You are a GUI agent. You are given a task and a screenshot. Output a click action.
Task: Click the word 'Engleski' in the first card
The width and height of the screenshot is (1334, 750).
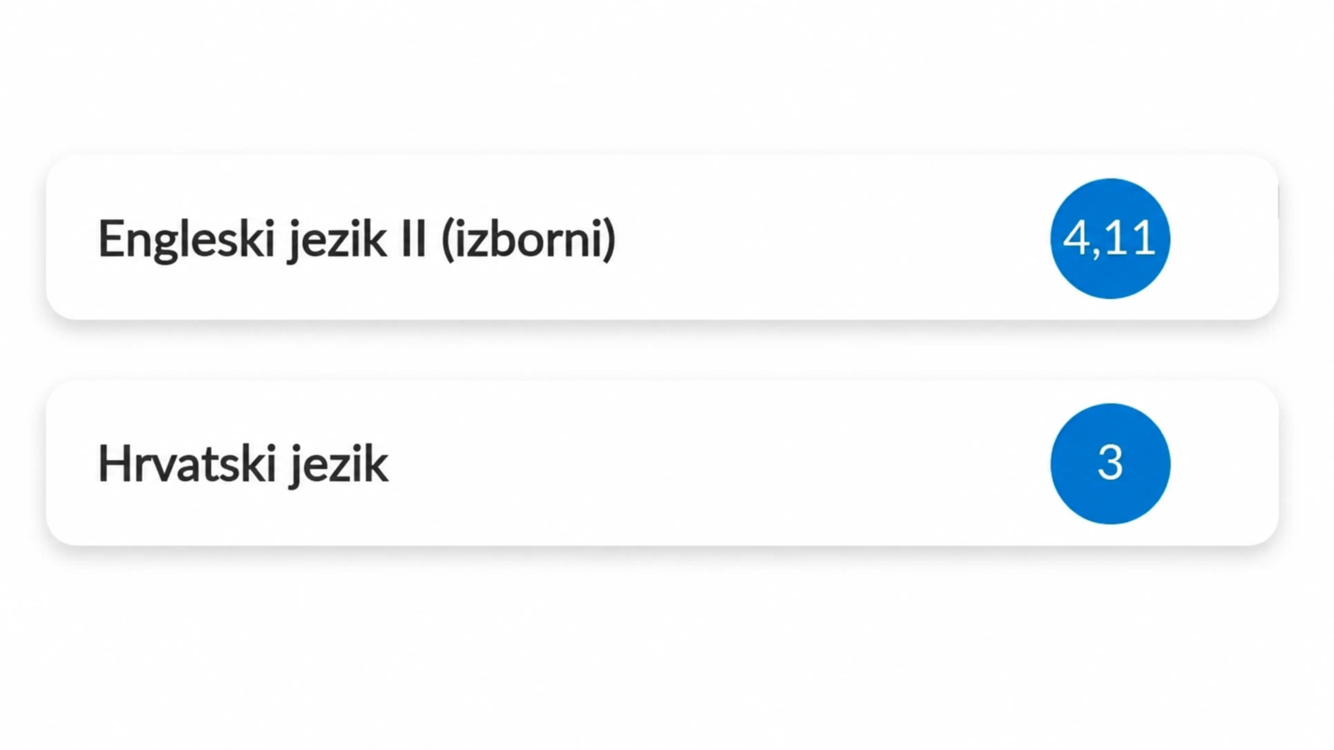pos(186,240)
